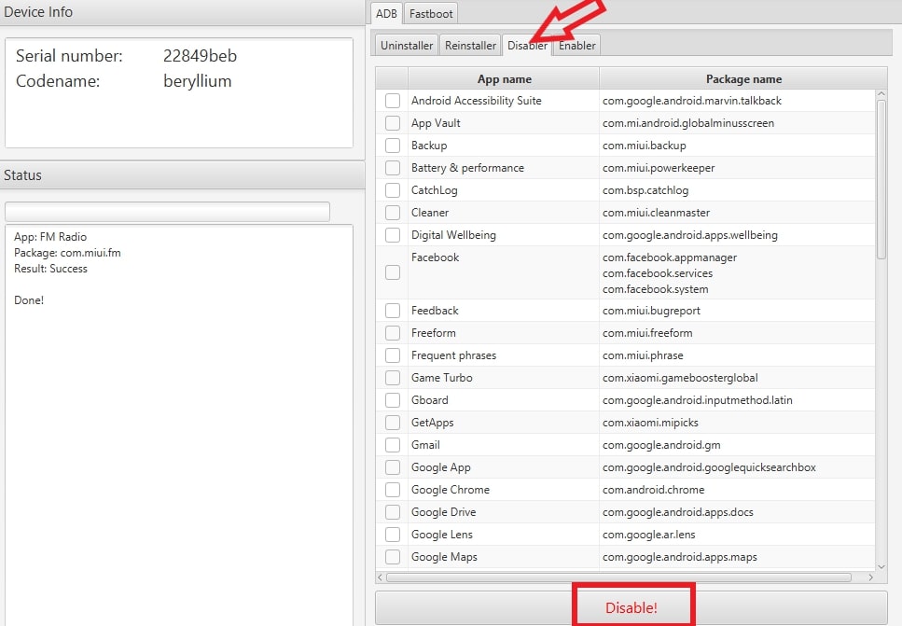Screen dimensions: 902x626
Task: Check the Freeform checkbox
Action: tap(393, 333)
